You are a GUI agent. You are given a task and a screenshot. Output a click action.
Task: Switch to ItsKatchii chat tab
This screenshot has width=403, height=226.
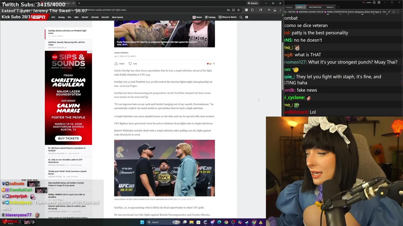tap(330, 7)
